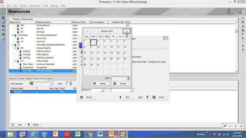Open date picker button beside 02/Dec/16 field
The height and width of the screenshot is (138, 246).
coord(102,90)
